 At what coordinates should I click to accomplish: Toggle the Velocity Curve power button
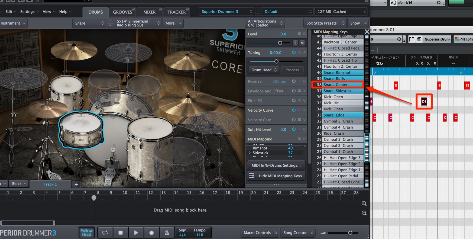pyautogui.click(x=294, y=110)
